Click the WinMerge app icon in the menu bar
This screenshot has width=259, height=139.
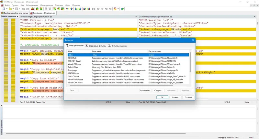(x=2, y=5)
